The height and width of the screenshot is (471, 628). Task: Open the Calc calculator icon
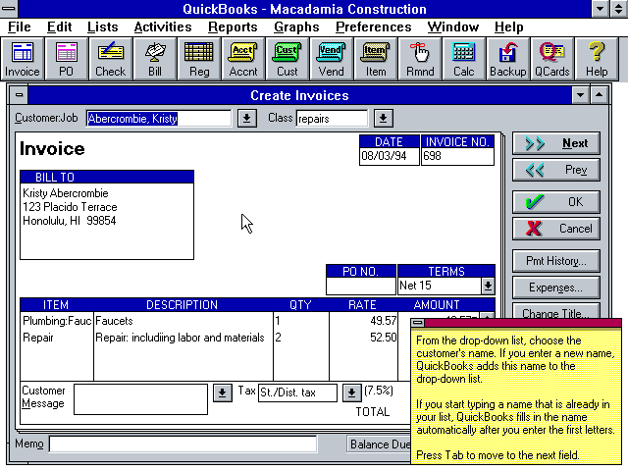tap(464, 59)
